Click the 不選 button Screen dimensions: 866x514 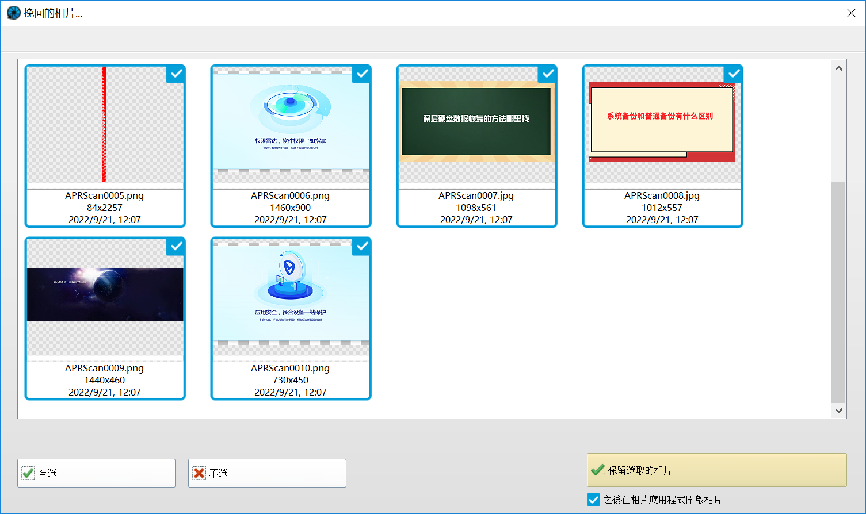(267, 473)
